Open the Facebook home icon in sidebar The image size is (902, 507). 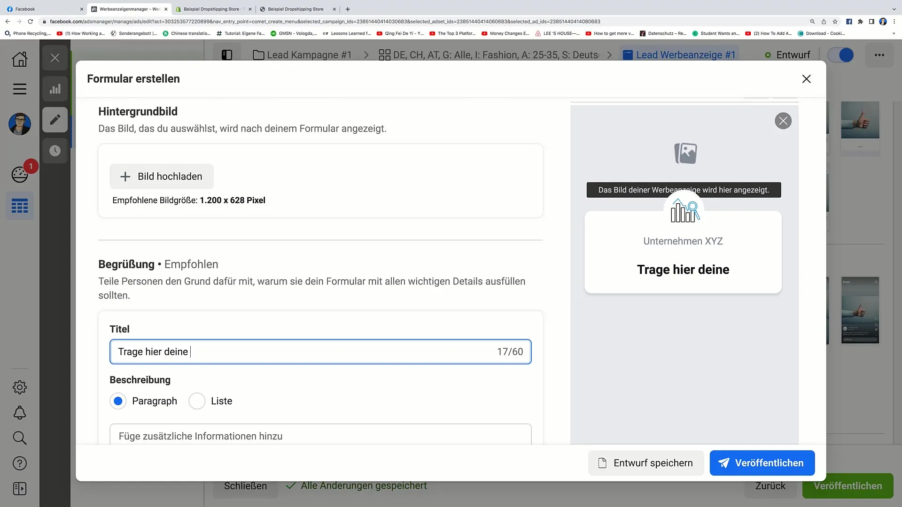tap(20, 59)
